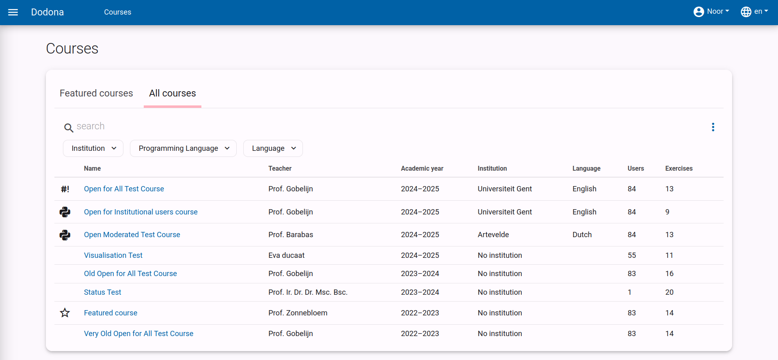Click the Language column header
This screenshot has width=778, height=360.
pos(586,168)
